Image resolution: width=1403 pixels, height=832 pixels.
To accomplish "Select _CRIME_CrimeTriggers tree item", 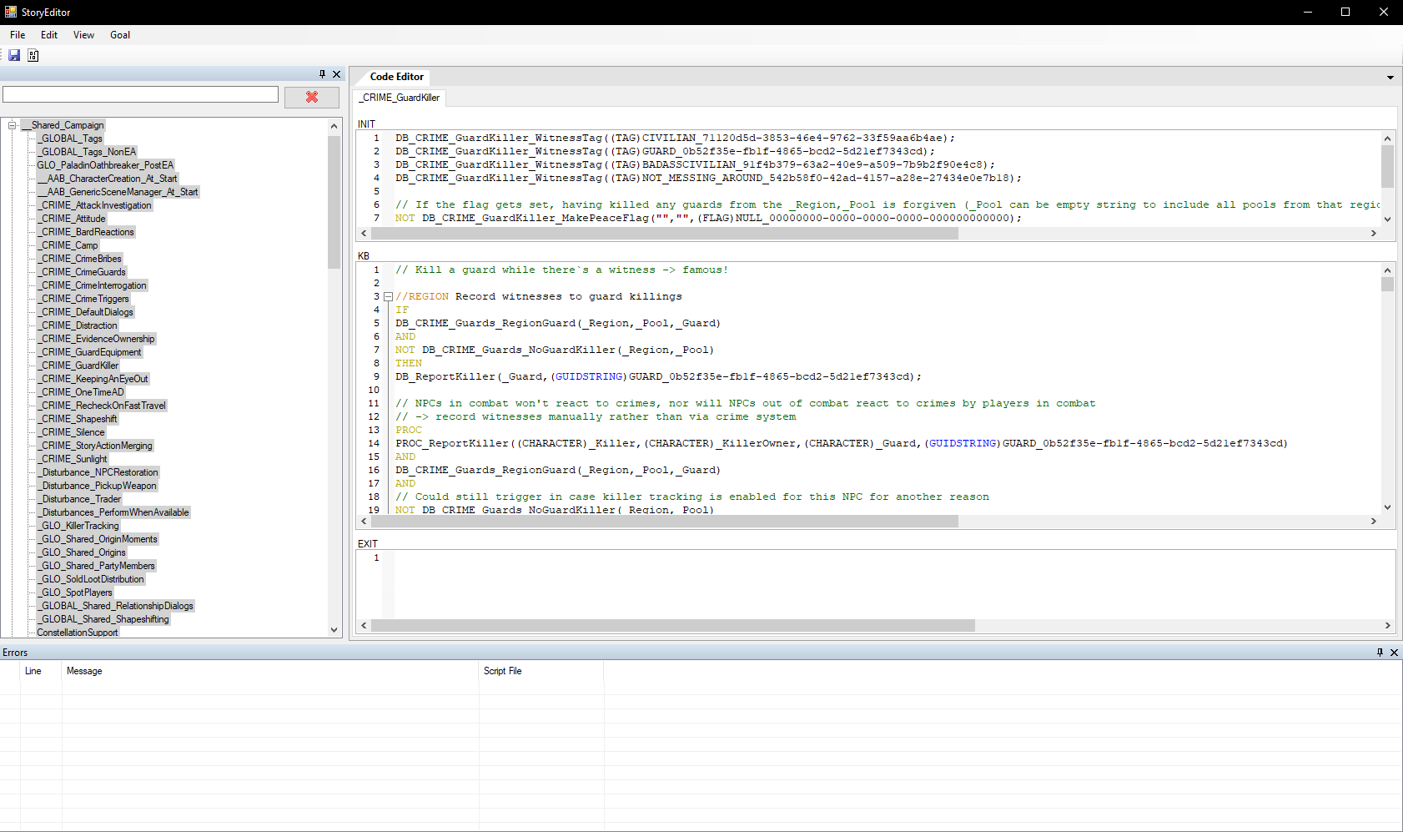I will pos(83,299).
